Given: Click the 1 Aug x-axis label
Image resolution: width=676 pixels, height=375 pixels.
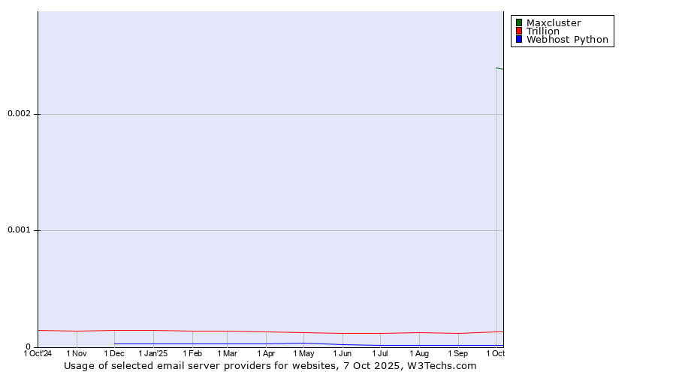Looking at the screenshot, I should (418, 353).
